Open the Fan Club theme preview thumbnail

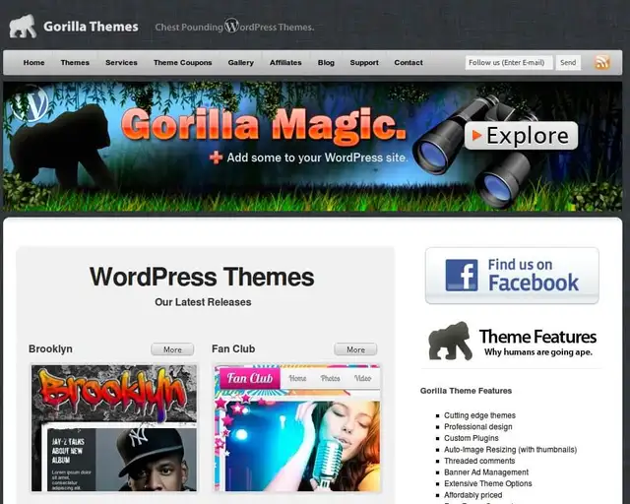pyautogui.click(x=297, y=428)
